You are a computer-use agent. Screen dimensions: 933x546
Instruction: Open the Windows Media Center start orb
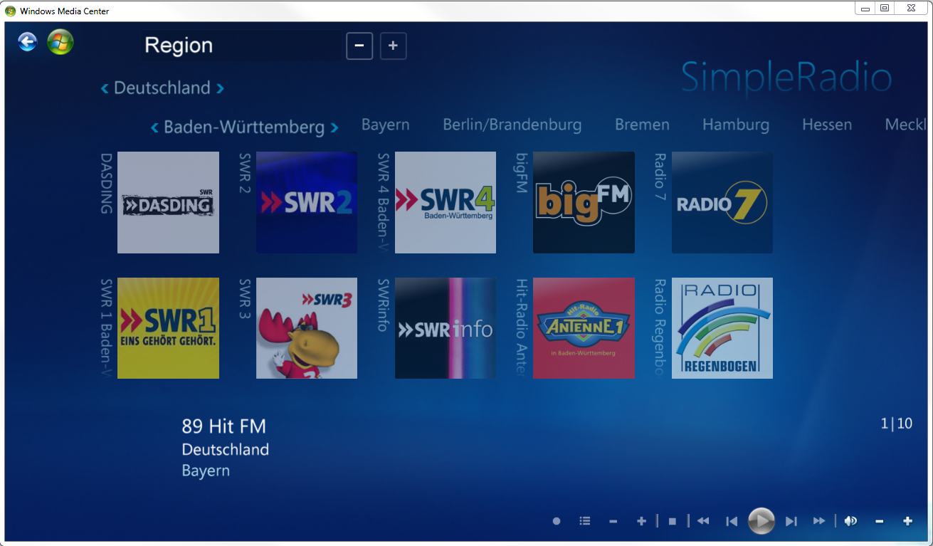(60, 42)
